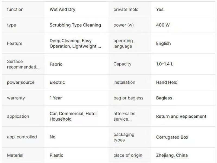Expand the truncated 'after-sales service...' label
The height and width of the screenshot is (163, 217).
[124, 116]
